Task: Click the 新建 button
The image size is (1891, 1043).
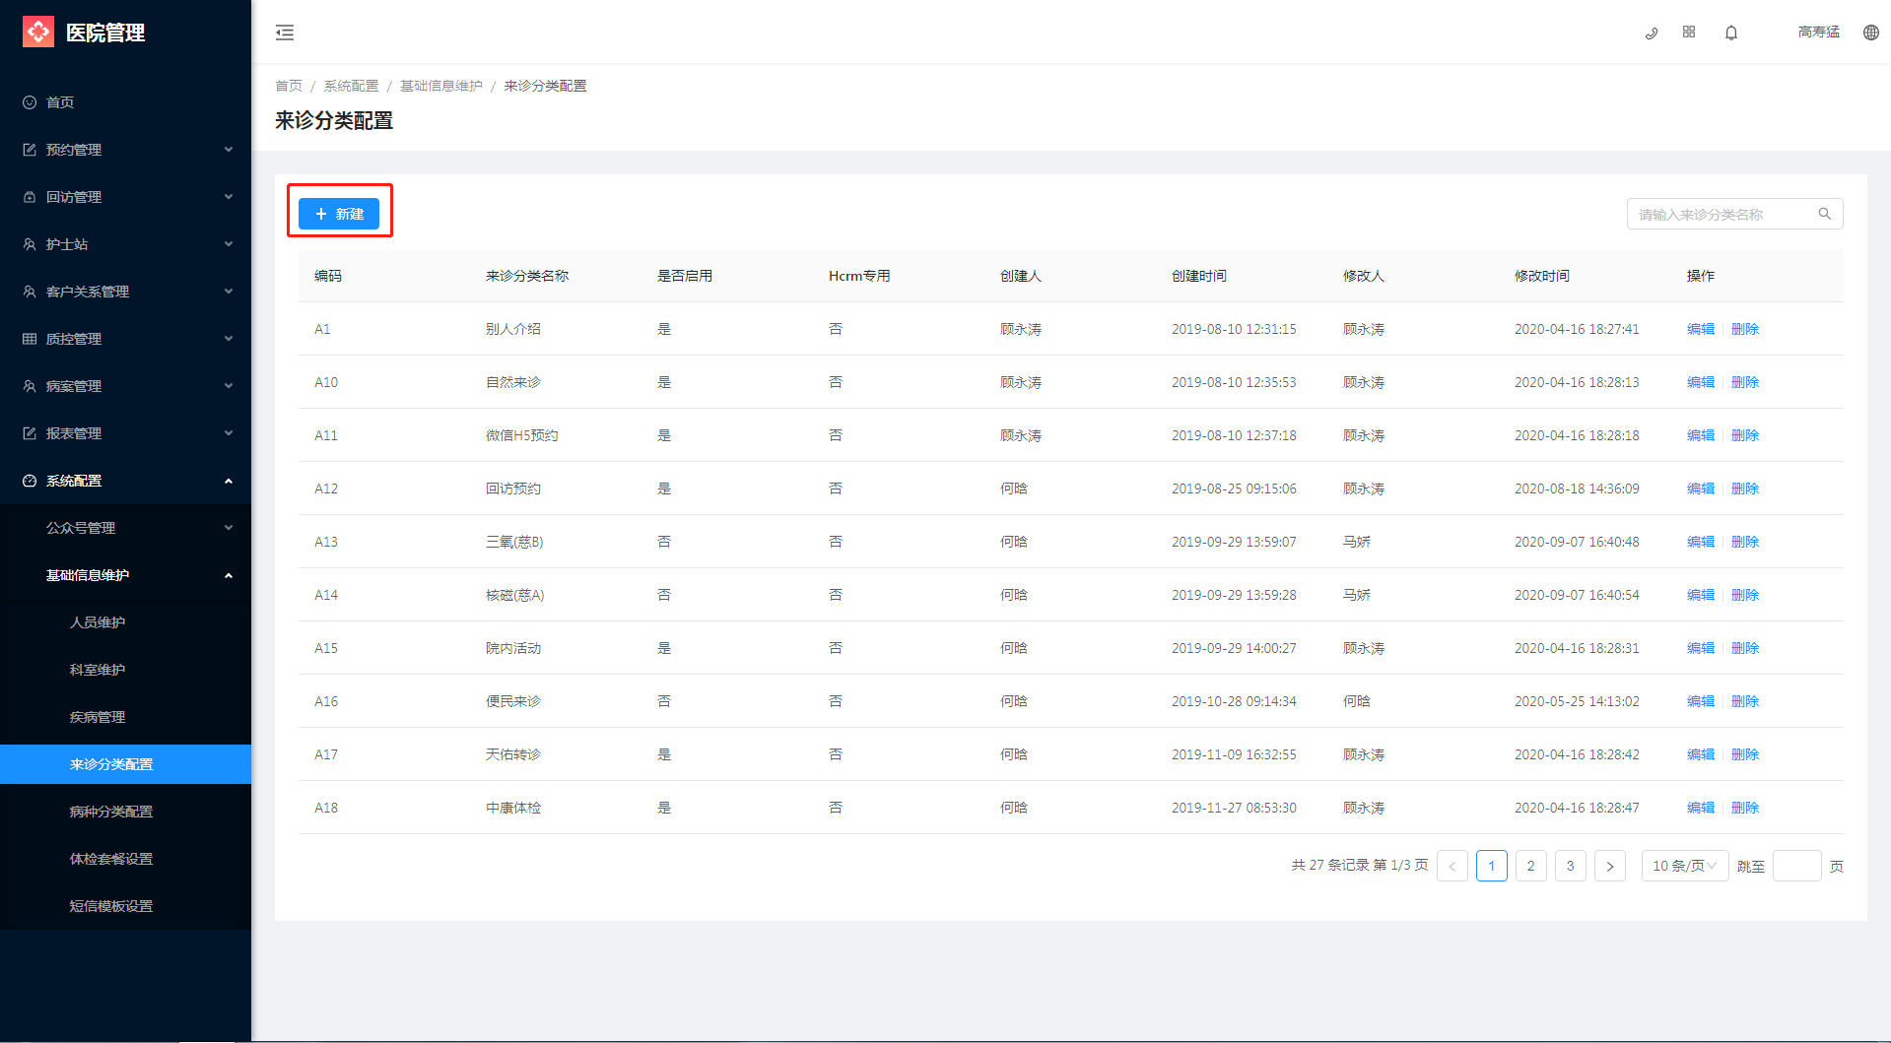Action: 339,214
